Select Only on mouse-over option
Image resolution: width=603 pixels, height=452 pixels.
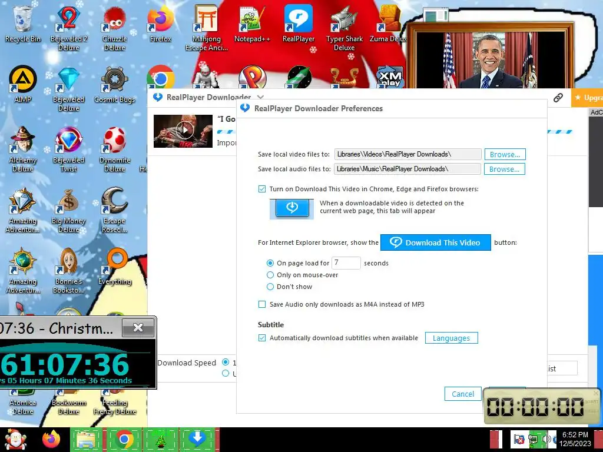point(270,275)
